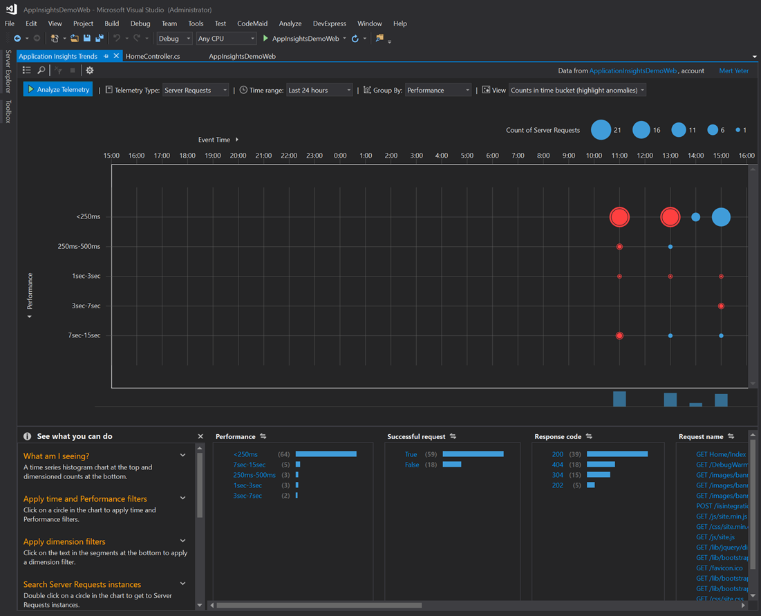Collapse Search Server Requests instances section
This screenshot has height=616, width=761.
pyautogui.click(x=183, y=584)
